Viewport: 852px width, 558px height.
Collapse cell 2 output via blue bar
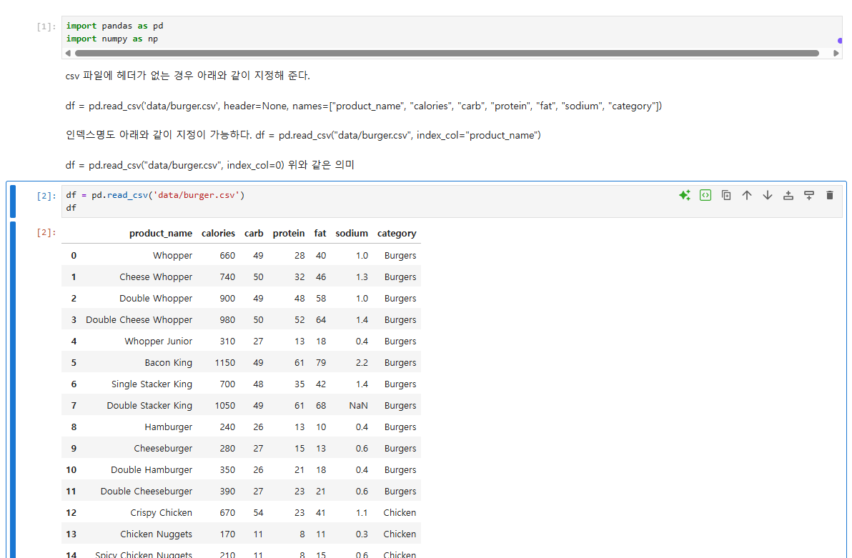(x=13, y=389)
